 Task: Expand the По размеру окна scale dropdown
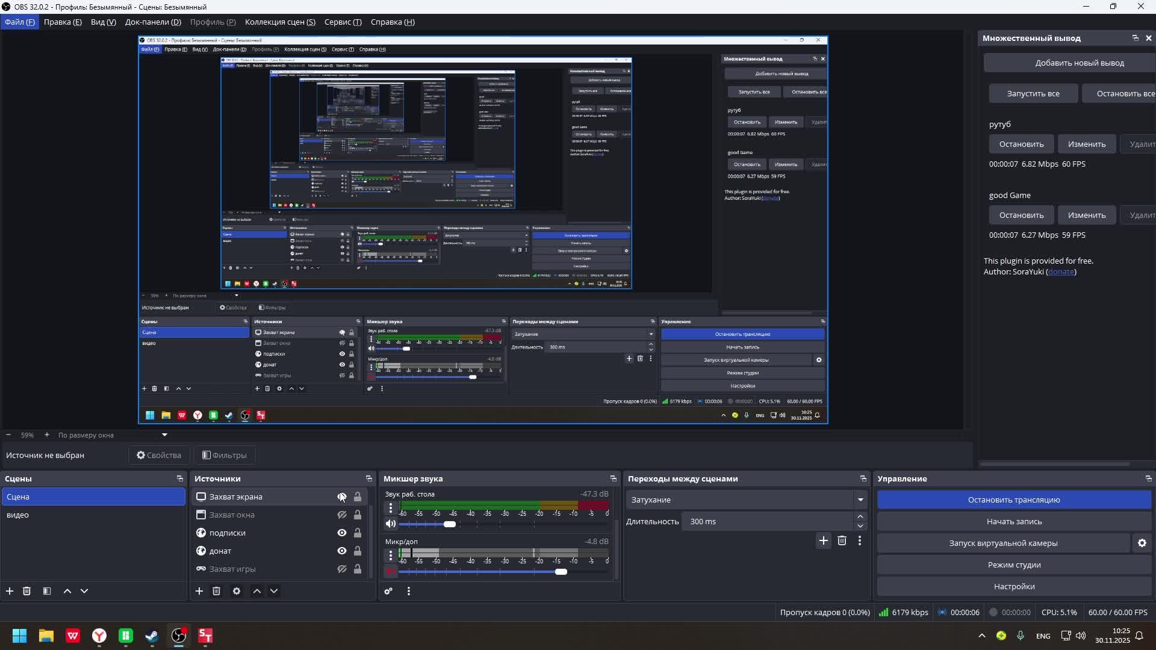pyautogui.click(x=164, y=435)
